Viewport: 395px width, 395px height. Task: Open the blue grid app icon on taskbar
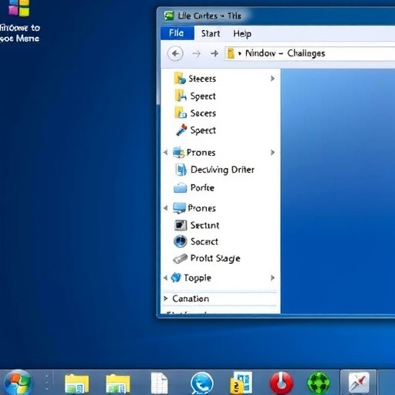241,383
